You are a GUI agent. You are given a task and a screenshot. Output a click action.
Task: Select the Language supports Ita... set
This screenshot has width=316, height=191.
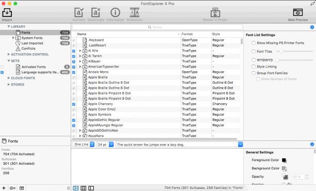pyautogui.click(x=35, y=72)
